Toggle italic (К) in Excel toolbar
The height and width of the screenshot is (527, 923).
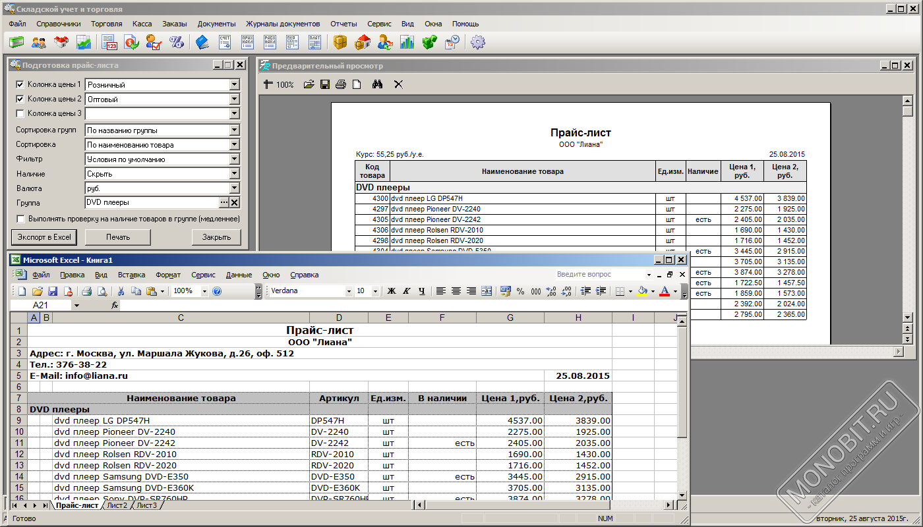point(406,291)
